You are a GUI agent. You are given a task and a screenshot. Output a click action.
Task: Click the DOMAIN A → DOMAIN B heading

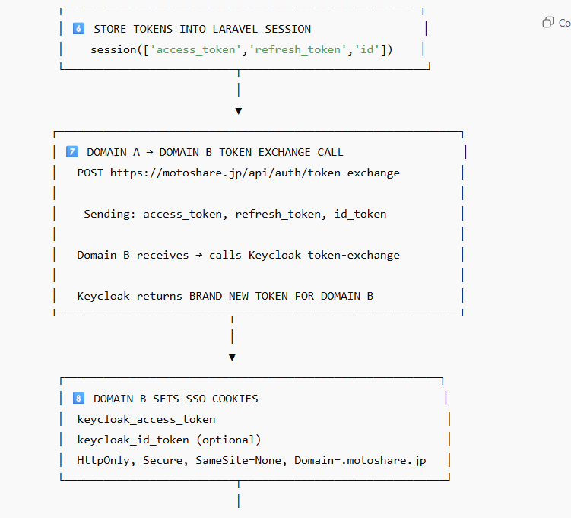tap(214, 152)
